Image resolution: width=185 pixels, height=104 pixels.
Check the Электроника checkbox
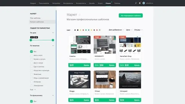[31, 86]
